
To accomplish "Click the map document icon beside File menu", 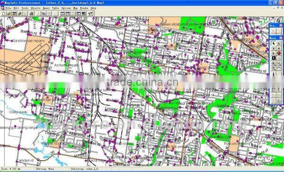I will coord(2,8).
